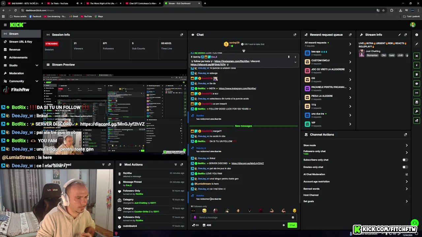Edit stream info with pencil icon in header
The width and height of the screenshot is (422, 237).
click(x=400, y=35)
